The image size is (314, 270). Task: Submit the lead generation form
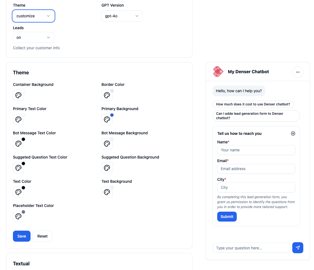tap(227, 217)
